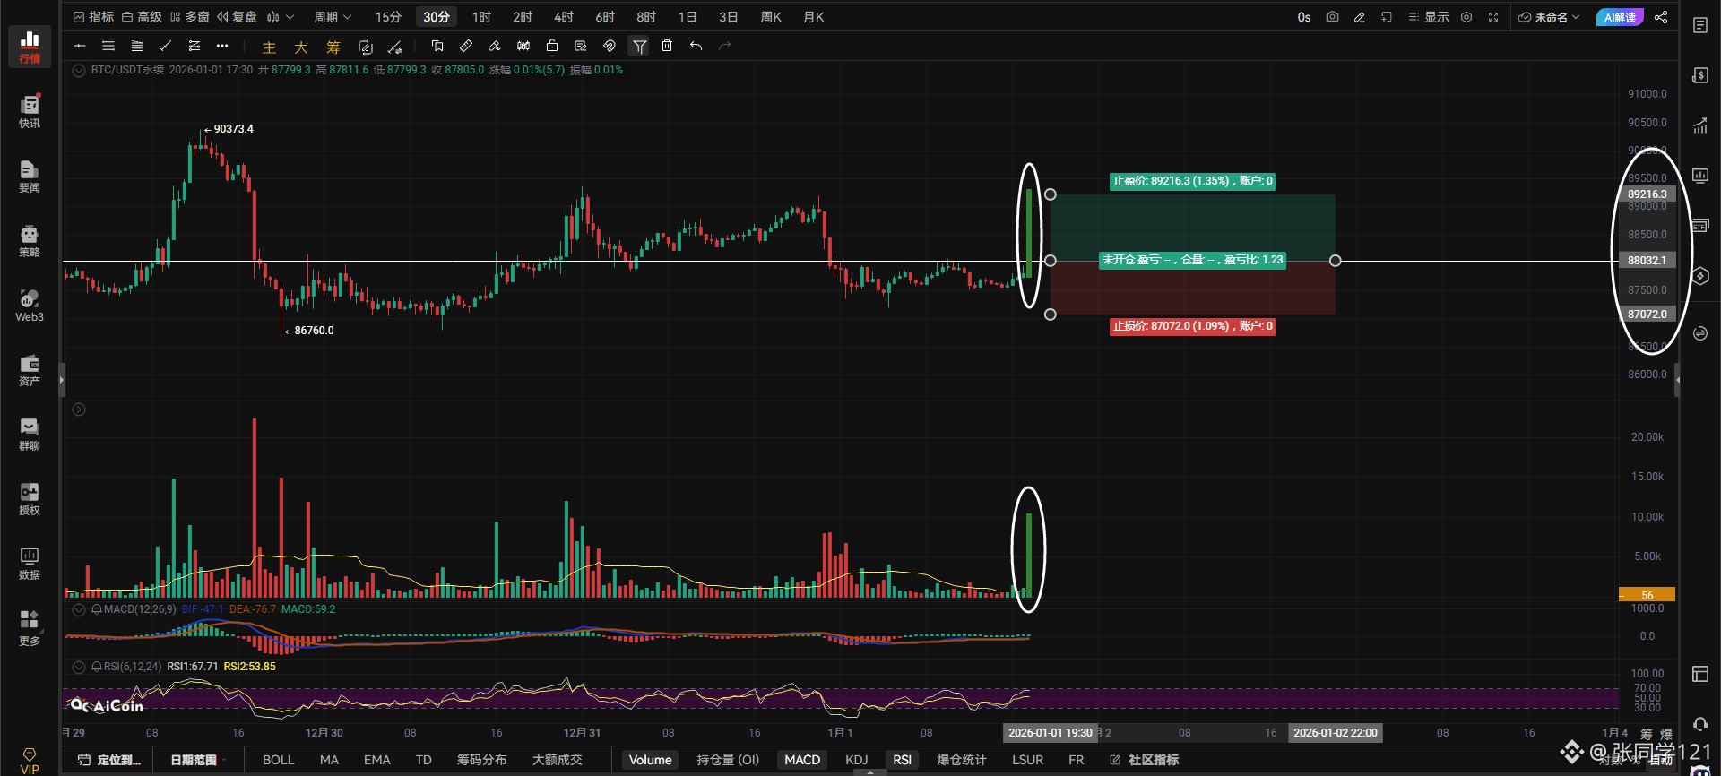Viewport: 1721px width, 776px height.
Task: Open 高级 advanced features
Action: 142,17
